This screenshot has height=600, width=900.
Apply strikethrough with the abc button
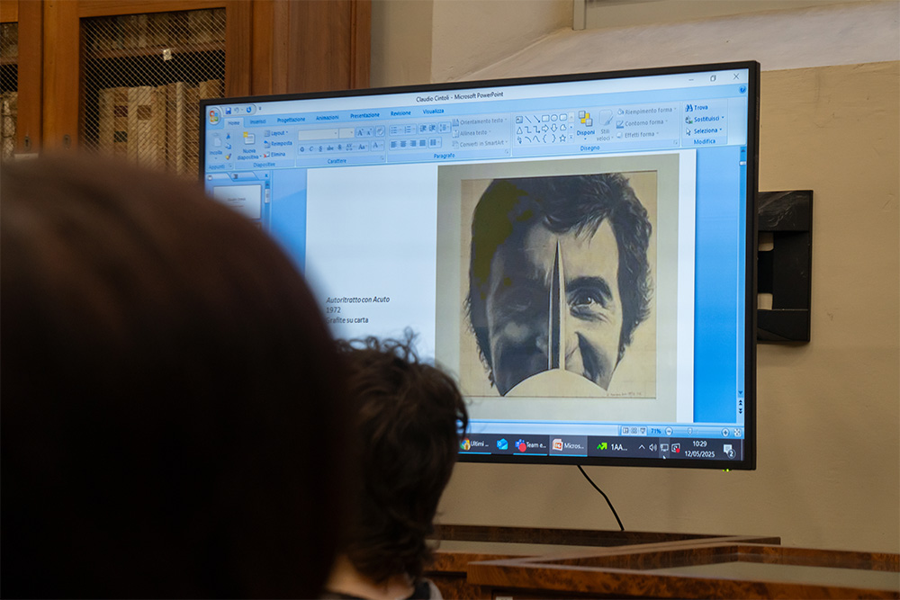click(330, 148)
